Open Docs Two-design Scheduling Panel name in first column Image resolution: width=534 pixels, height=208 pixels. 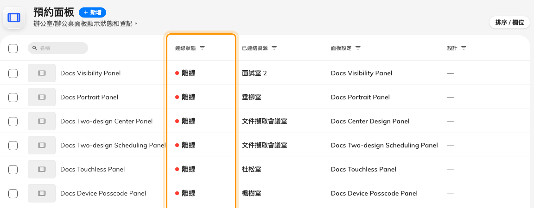pos(113,146)
